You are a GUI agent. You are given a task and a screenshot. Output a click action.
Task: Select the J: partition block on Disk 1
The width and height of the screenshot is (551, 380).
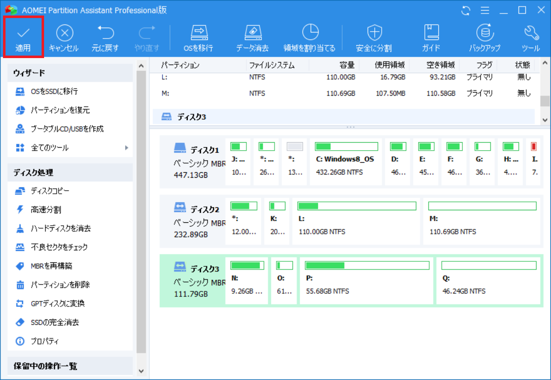[238, 162]
